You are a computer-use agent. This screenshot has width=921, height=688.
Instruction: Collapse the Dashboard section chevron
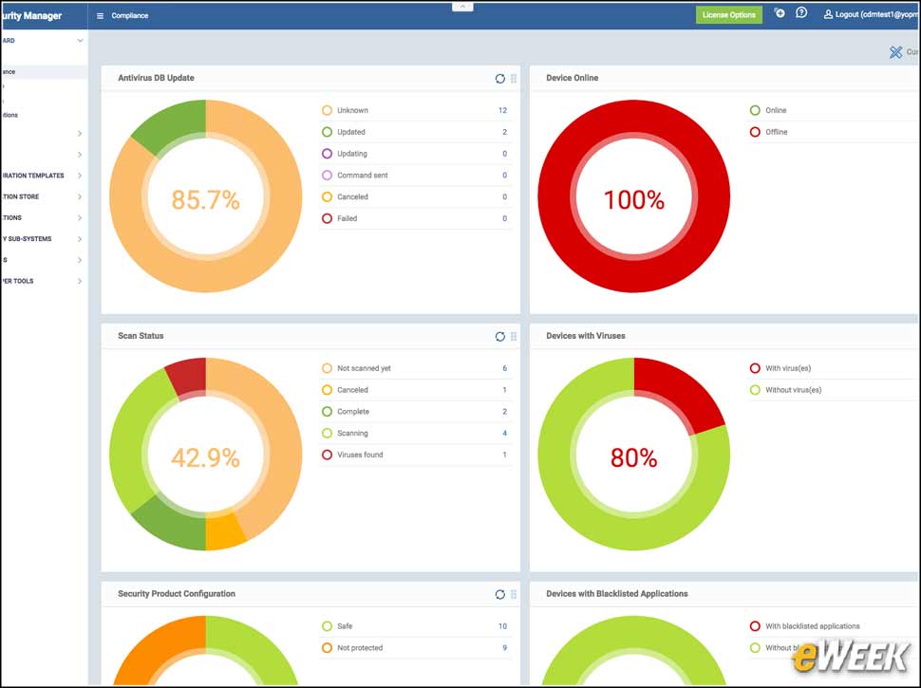80,41
